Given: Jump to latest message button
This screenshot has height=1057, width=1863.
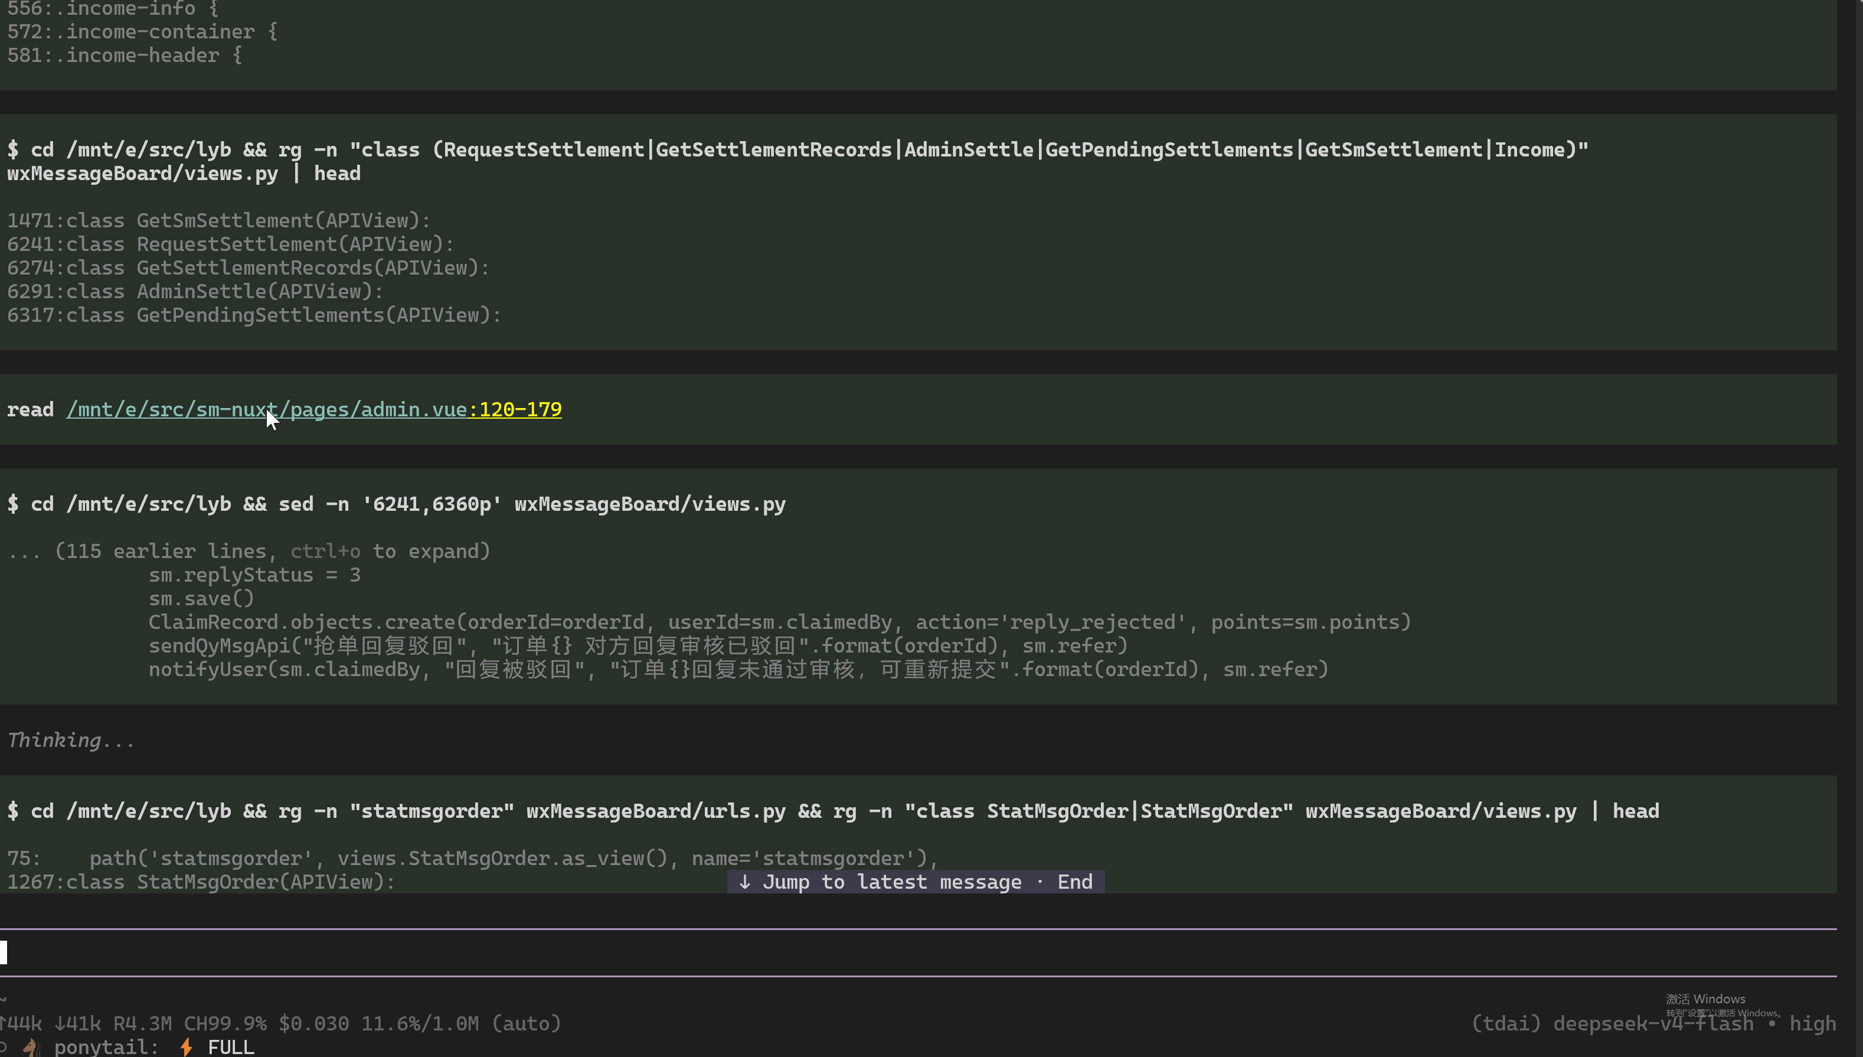Looking at the screenshot, I should coord(916,882).
